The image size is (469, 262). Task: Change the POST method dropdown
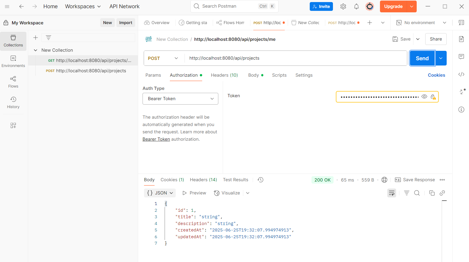(x=163, y=58)
